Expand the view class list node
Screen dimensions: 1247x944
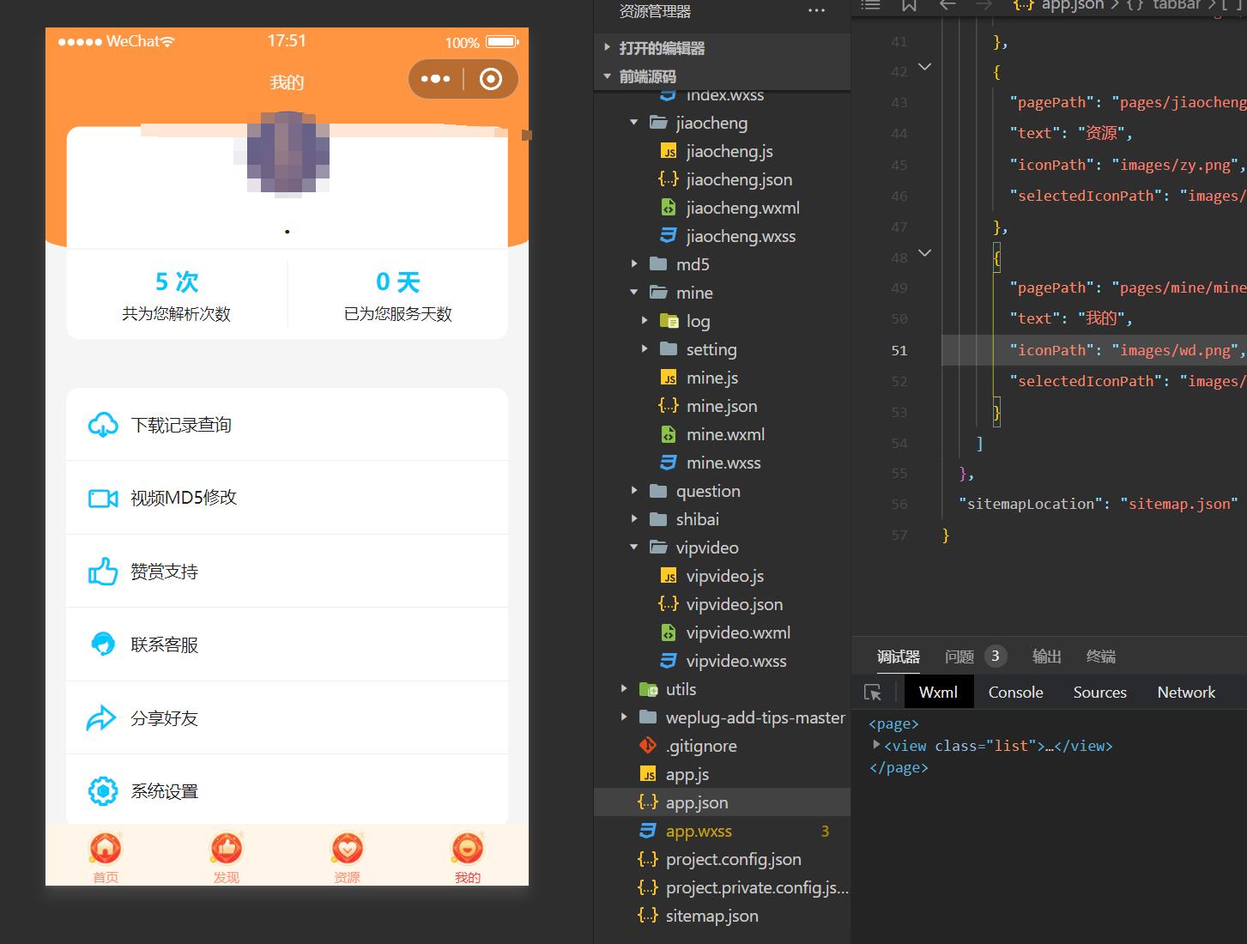(876, 746)
